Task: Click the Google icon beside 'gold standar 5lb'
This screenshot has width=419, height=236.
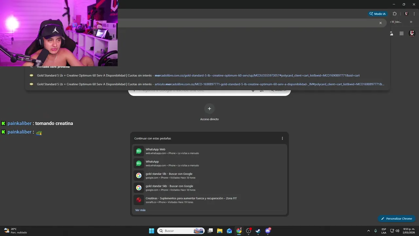Action: [x=139, y=175]
